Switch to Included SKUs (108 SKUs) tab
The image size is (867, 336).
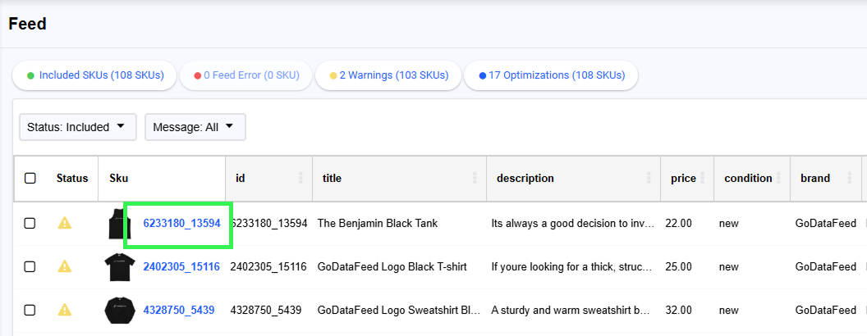pyautogui.click(x=95, y=75)
